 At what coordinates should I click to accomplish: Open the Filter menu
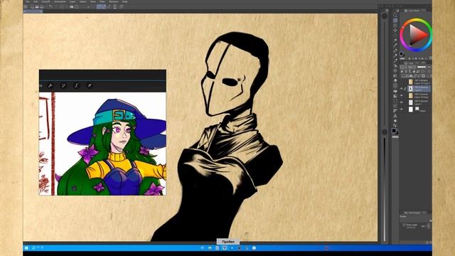tap(102, 1)
